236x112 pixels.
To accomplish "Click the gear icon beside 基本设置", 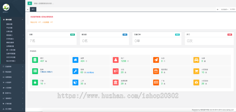I will click(4, 20).
